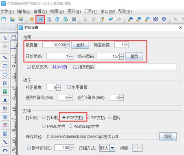
Task: Select the 图片 radio option
Action: click(x=110, y=118)
